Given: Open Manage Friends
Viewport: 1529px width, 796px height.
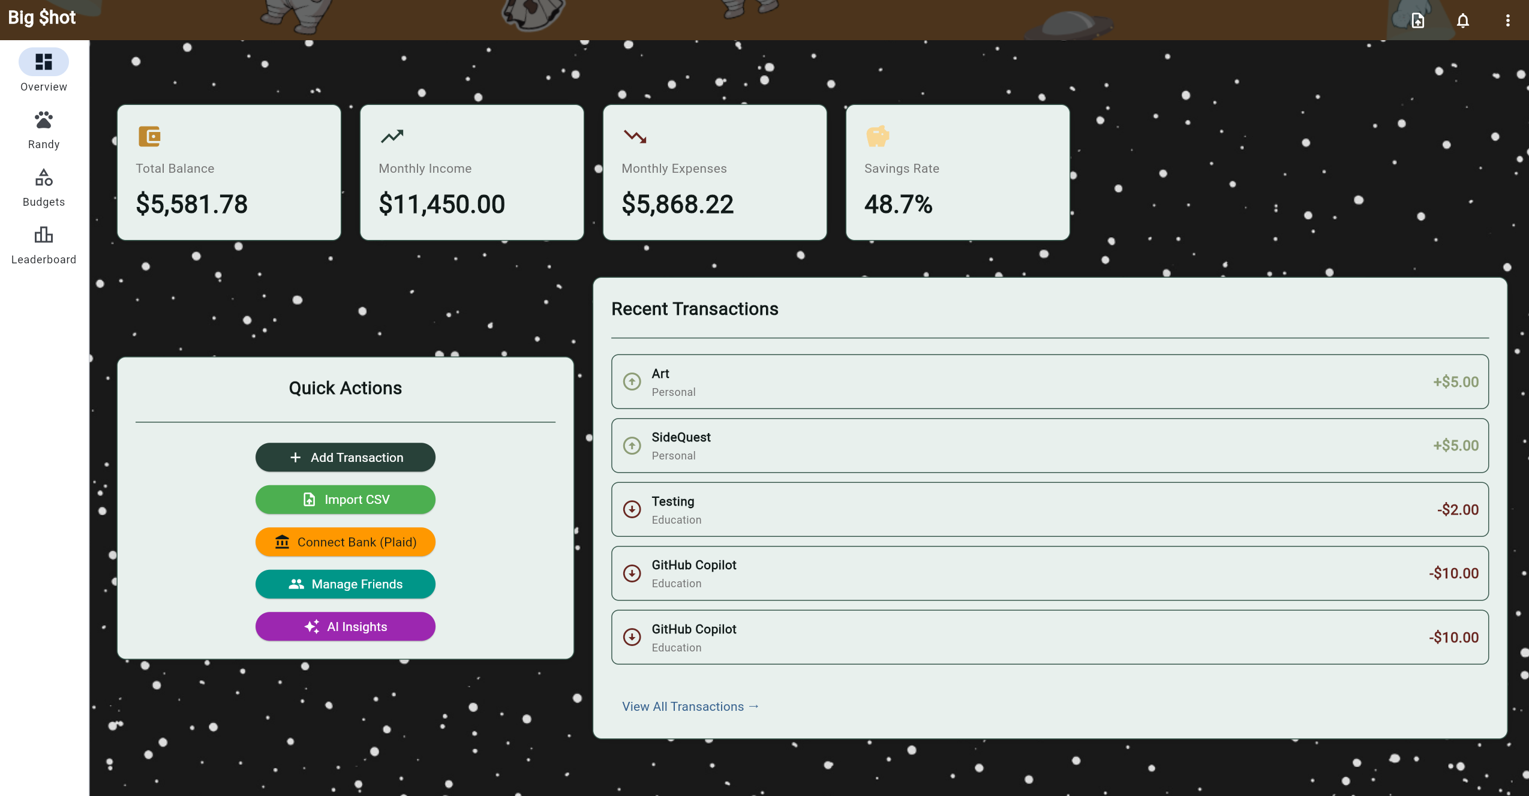Looking at the screenshot, I should [345, 584].
